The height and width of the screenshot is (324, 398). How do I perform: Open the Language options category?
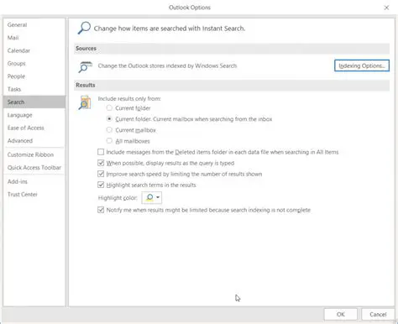(x=34, y=115)
